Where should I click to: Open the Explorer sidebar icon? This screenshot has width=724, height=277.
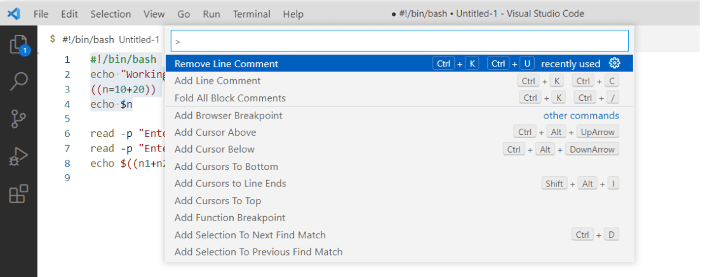coord(18,45)
